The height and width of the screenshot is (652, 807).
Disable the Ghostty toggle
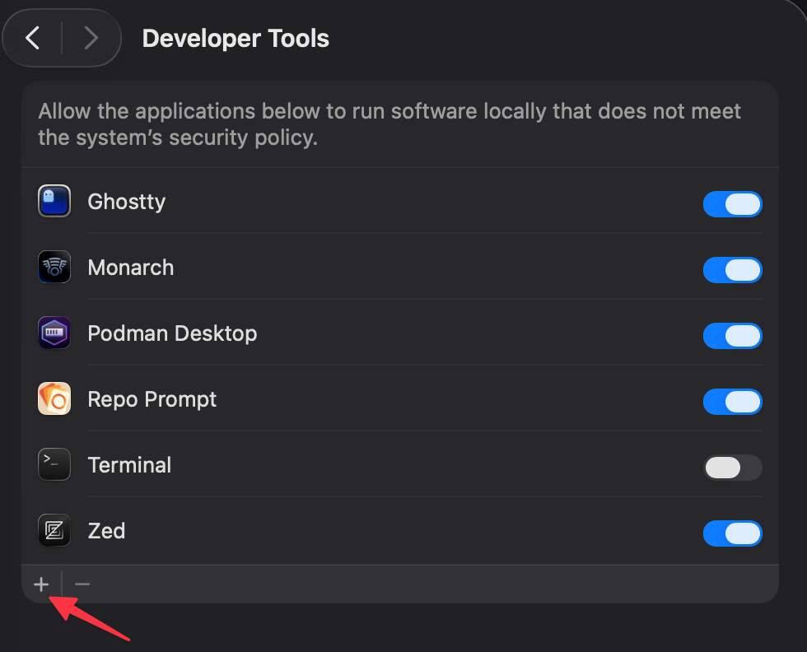point(732,204)
